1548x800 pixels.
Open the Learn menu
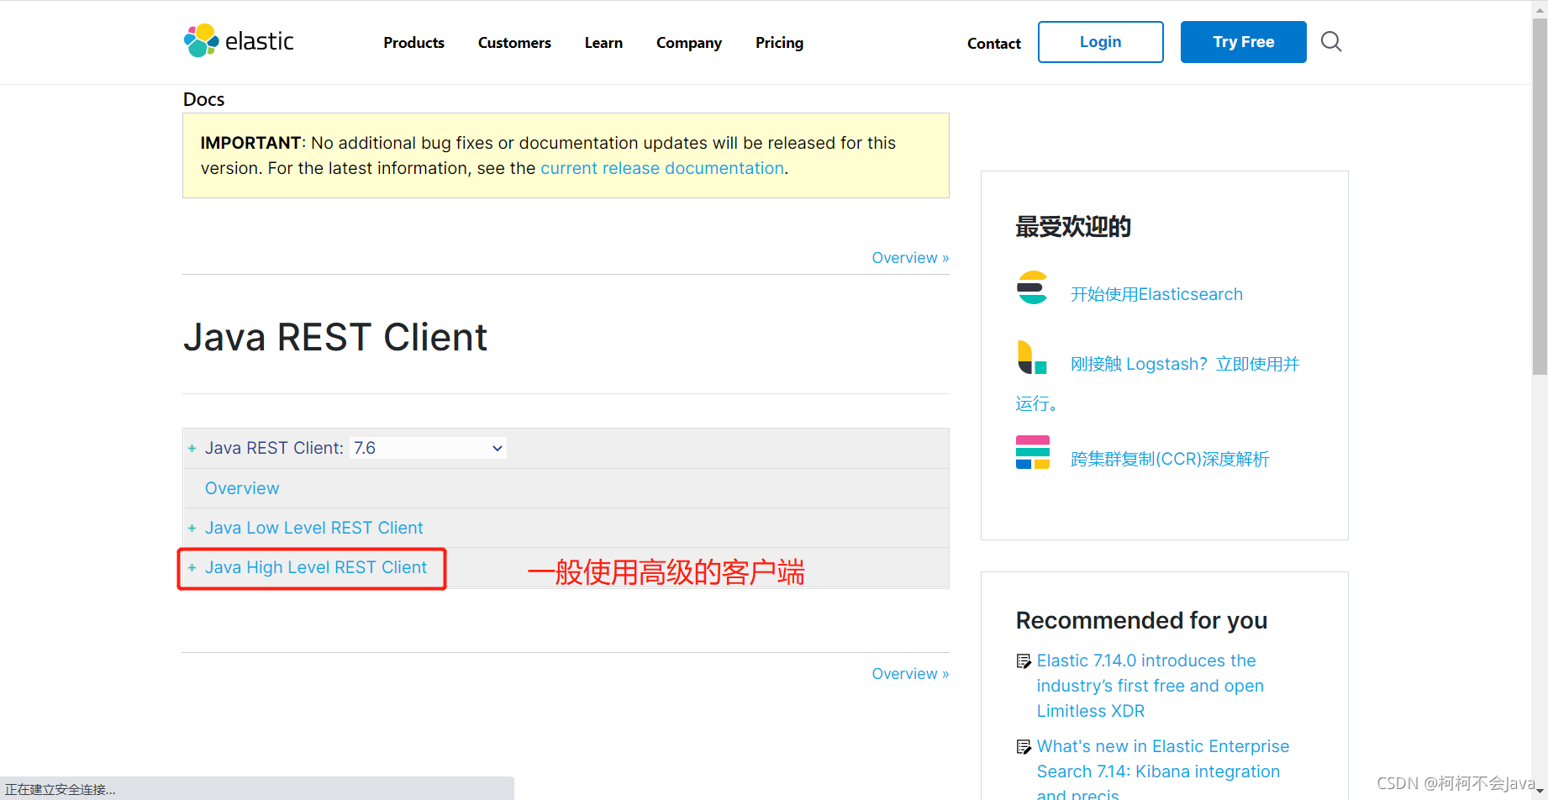pyautogui.click(x=603, y=43)
